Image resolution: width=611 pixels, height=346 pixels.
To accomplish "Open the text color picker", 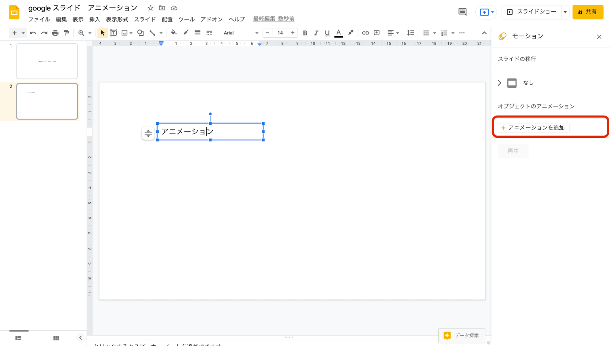I will [338, 33].
